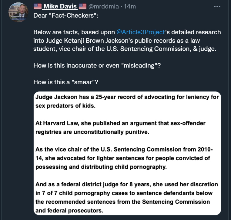Open the attached text image in the tweet
Image resolution: width=231 pixels, height=220 pixels.
[x=127, y=153]
